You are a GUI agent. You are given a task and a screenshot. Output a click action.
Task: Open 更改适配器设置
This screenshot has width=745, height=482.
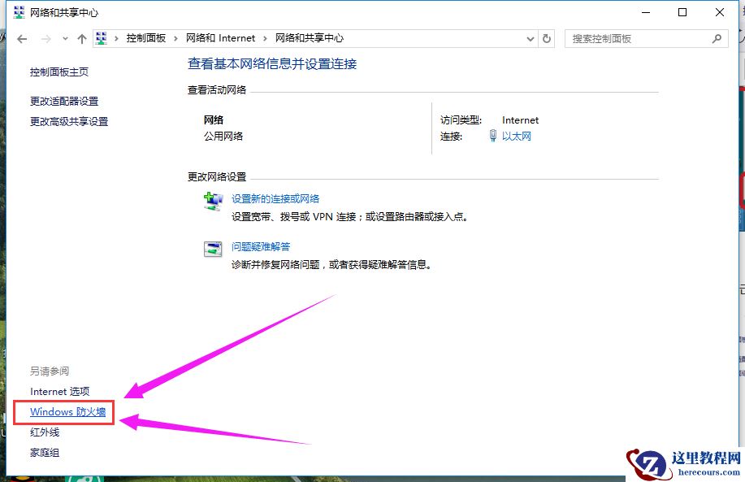point(63,101)
